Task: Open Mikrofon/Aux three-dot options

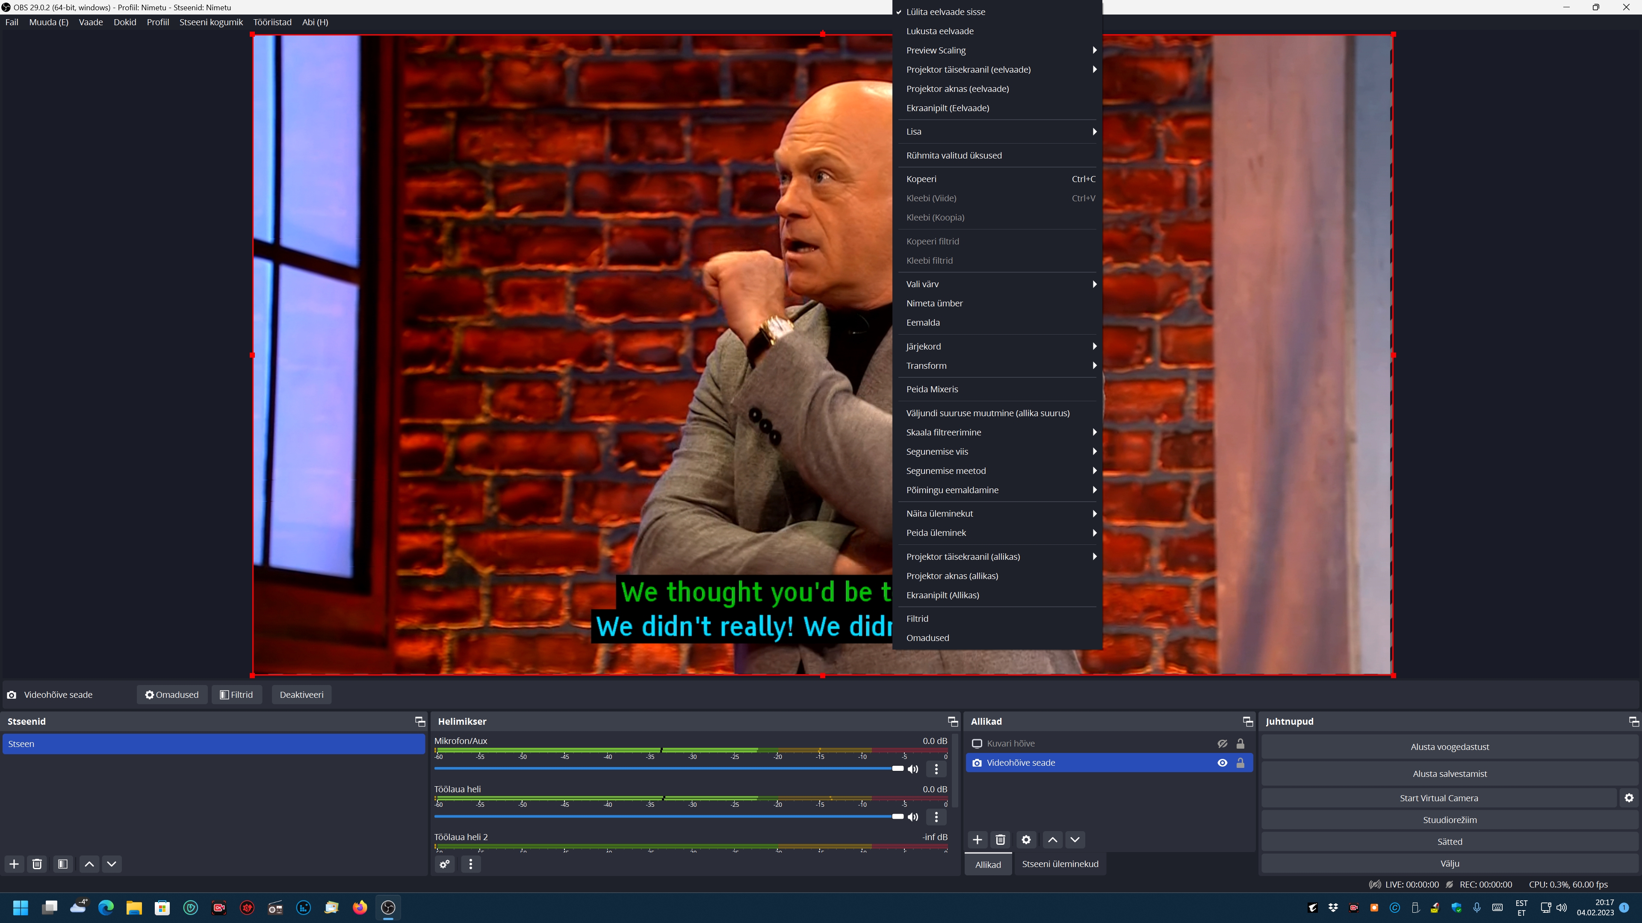Action: pos(936,769)
